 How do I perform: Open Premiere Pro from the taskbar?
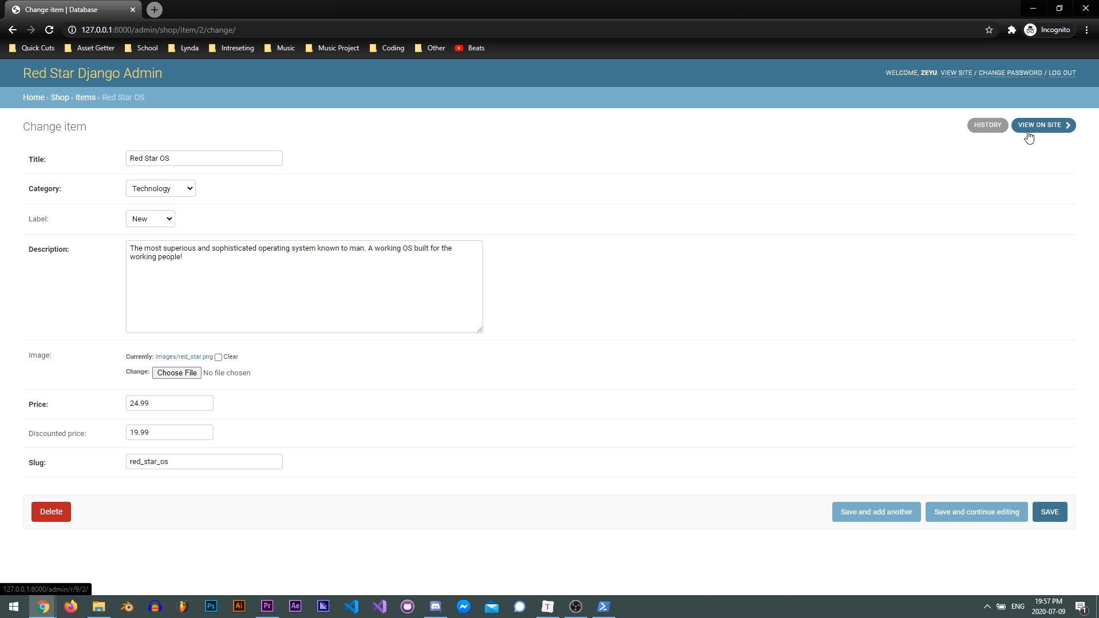click(x=267, y=606)
